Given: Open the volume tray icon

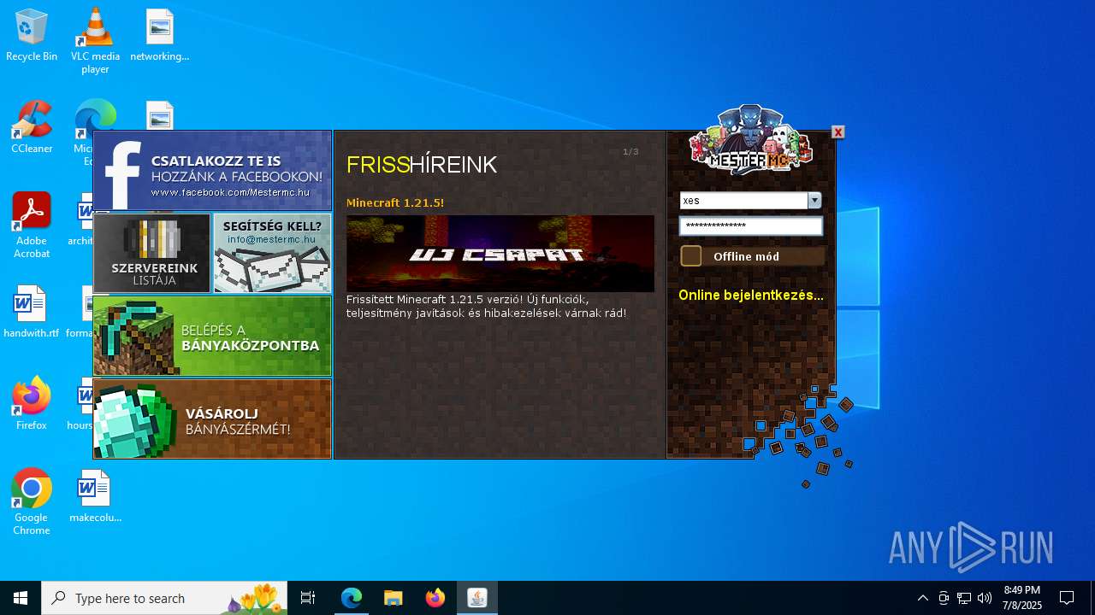Looking at the screenshot, I should point(985,598).
